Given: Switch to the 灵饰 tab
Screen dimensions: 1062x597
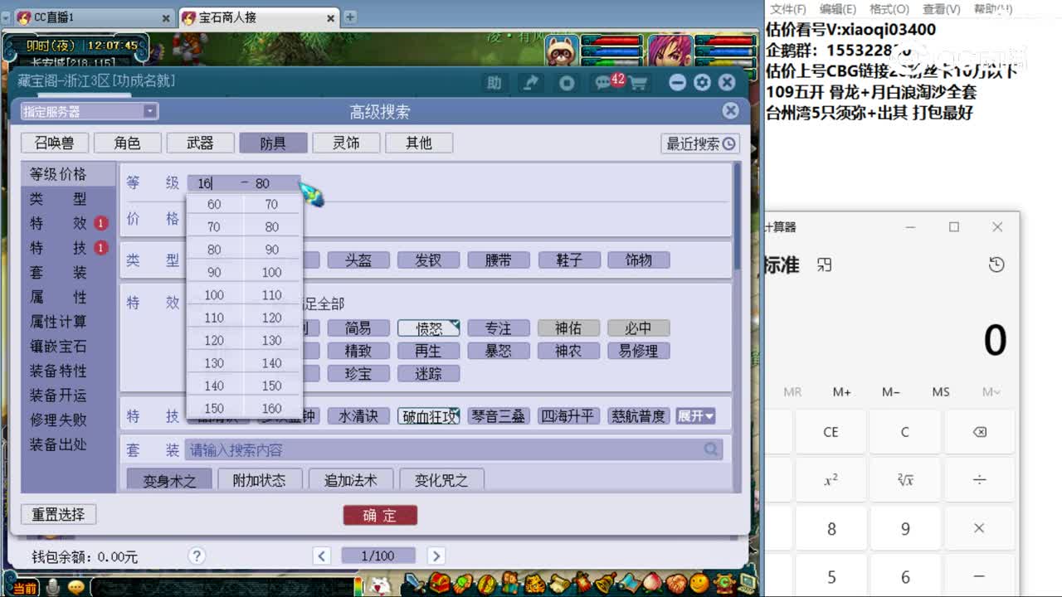Looking at the screenshot, I should pyautogui.click(x=346, y=143).
